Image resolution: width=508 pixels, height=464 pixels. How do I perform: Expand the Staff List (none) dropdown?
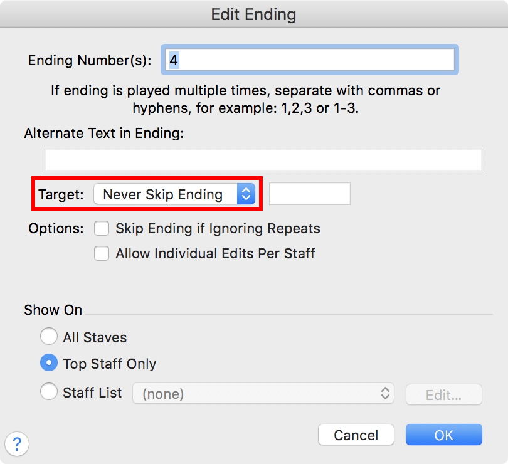pos(263,394)
